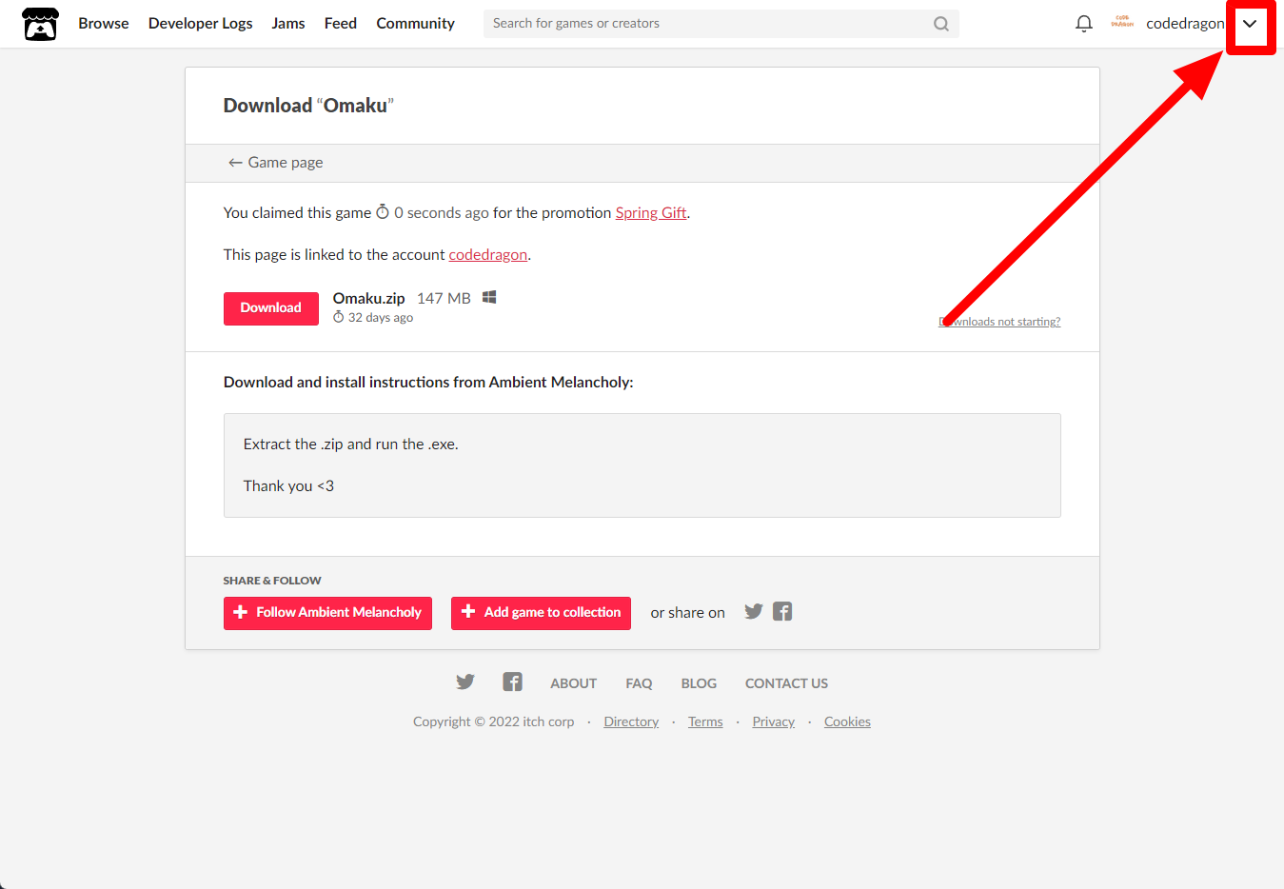Screen dimensions: 1284x889
Task: Click the codedragon avatar thumbnail
Action: pos(1122,23)
